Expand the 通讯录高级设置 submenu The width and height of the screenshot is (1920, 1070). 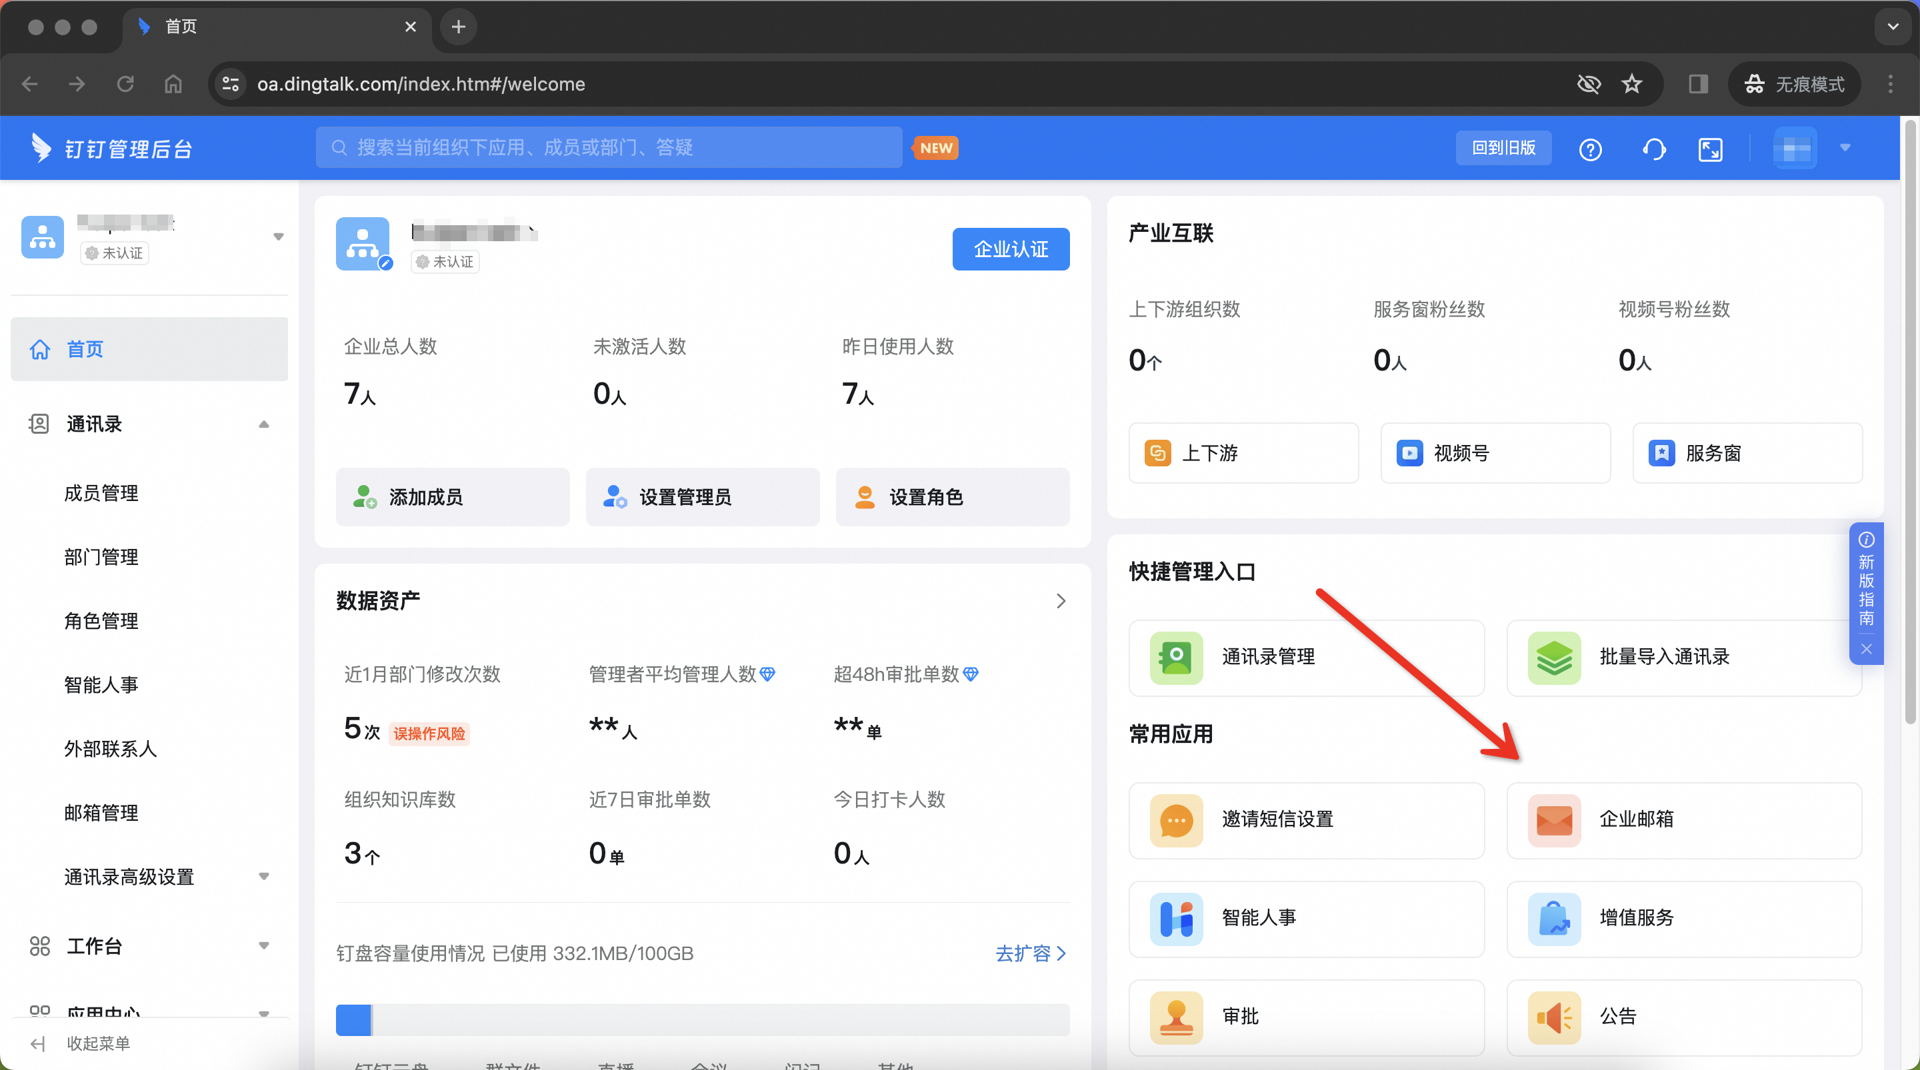pos(264,877)
